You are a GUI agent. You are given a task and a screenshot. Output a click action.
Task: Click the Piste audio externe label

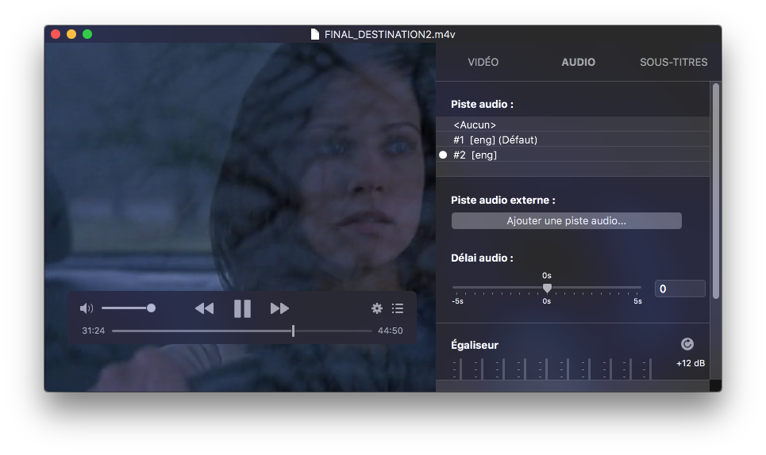point(502,201)
